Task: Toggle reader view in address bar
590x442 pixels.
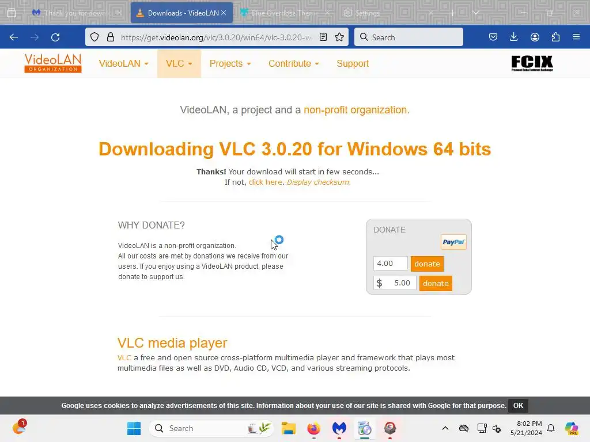Action: tap(323, 37)
